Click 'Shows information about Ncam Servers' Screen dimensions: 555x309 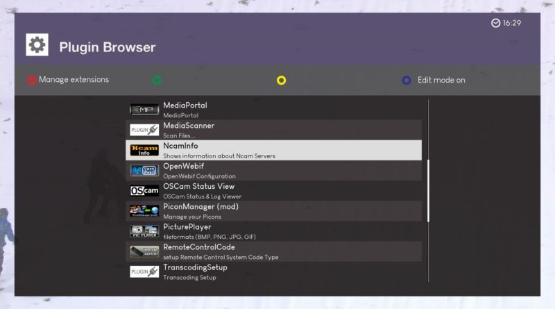pyautogui.click(x=219, y=156)
